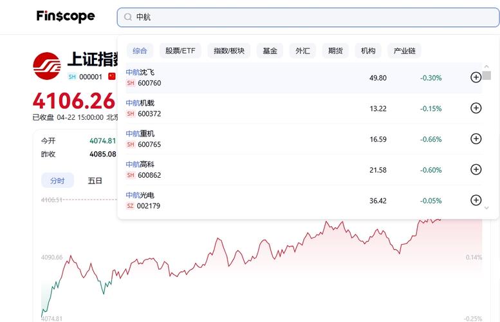The height and width of the screenshot is (322, 500).
Task: Click stock code 600372
Action: tap(149, 113)
